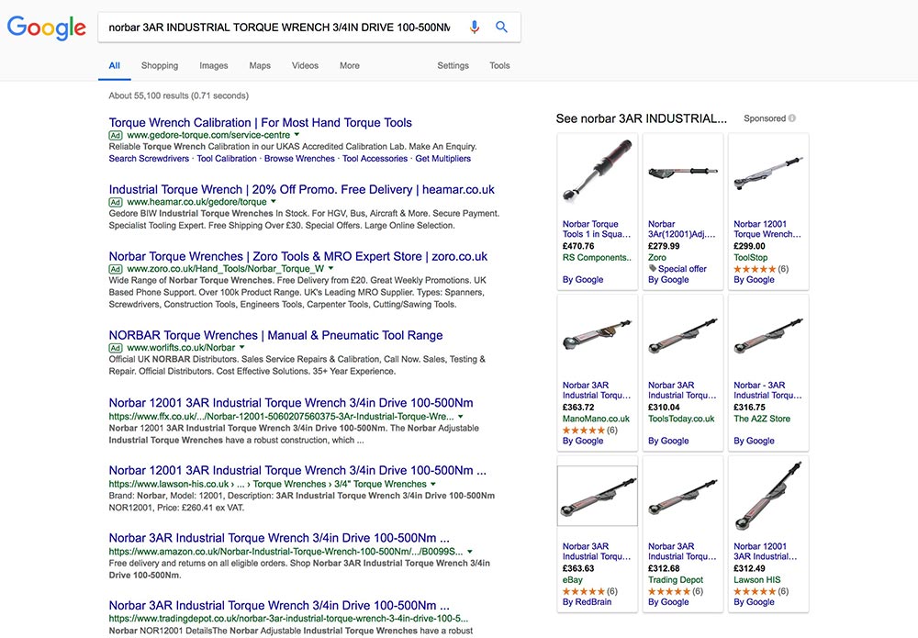This screenshot has width=918, height=638.
Task: Click the Search Screwdrivers sitelink
Action: coord(149,158)
